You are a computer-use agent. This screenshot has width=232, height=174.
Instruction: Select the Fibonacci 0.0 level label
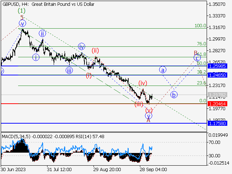point(203,101)
